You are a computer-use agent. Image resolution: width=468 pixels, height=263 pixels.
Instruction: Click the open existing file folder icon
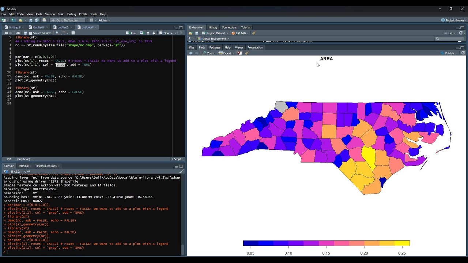coord(21,20)
